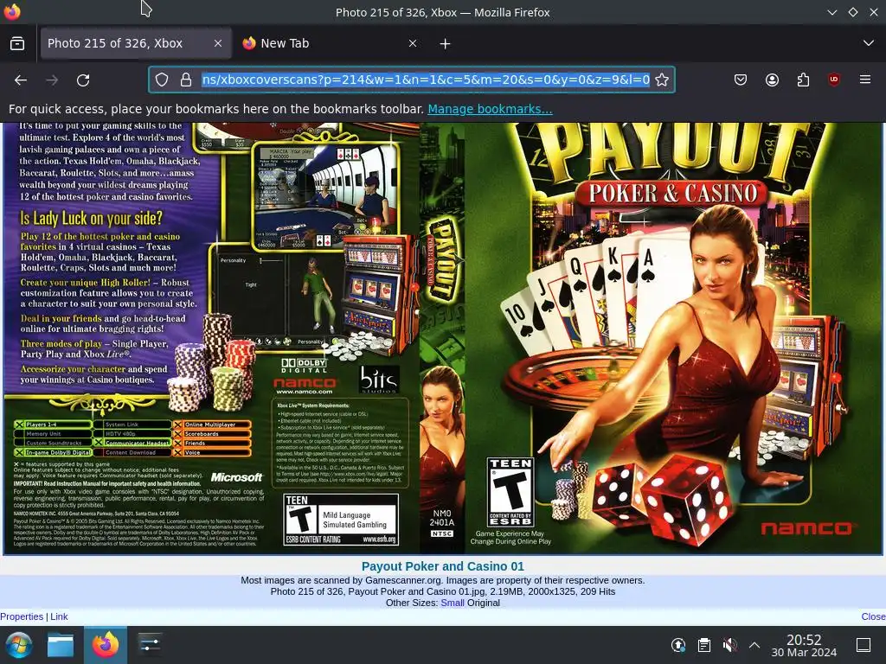Select the Photo 215 of 326, Xbox tab

[136, 43]
